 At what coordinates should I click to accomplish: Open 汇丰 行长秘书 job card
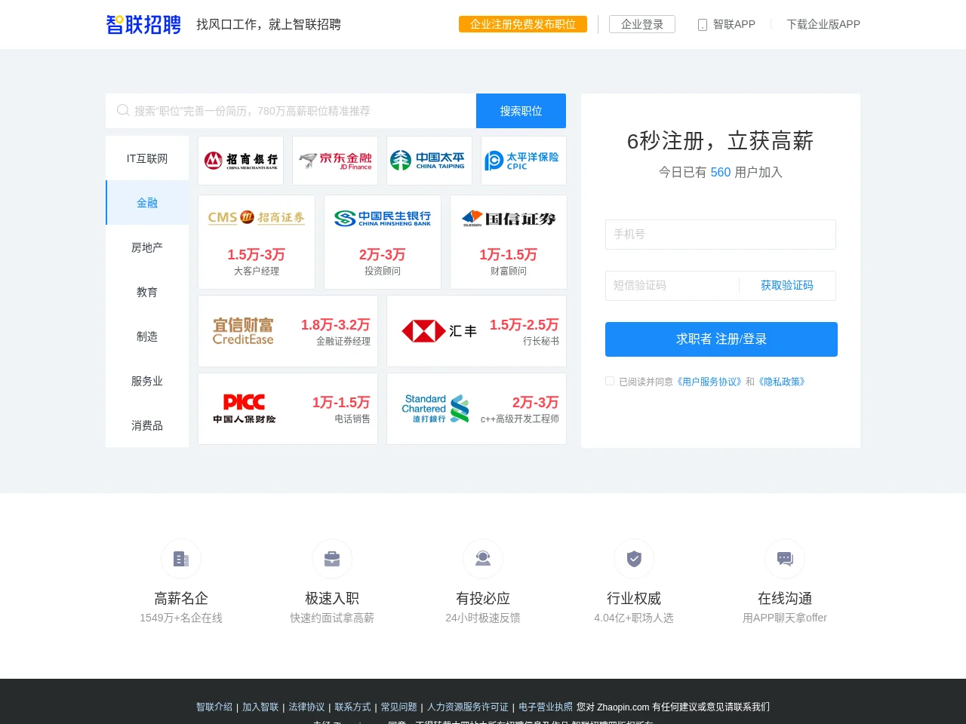[x=476, y=331]
